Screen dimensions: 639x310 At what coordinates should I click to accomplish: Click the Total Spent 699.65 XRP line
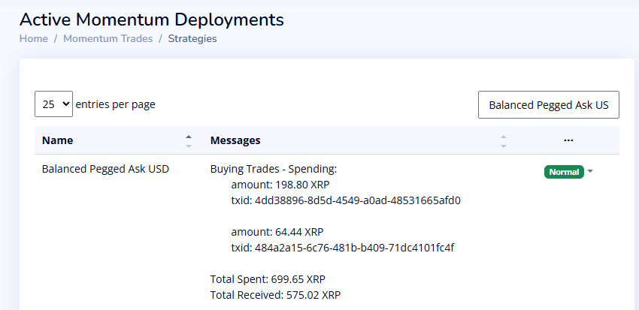click(267, 279)
